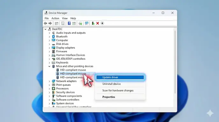Select the highlighted second HID-compliant mouse
The height and width of the screenshot is (122, 219).
tap(73, 74)
